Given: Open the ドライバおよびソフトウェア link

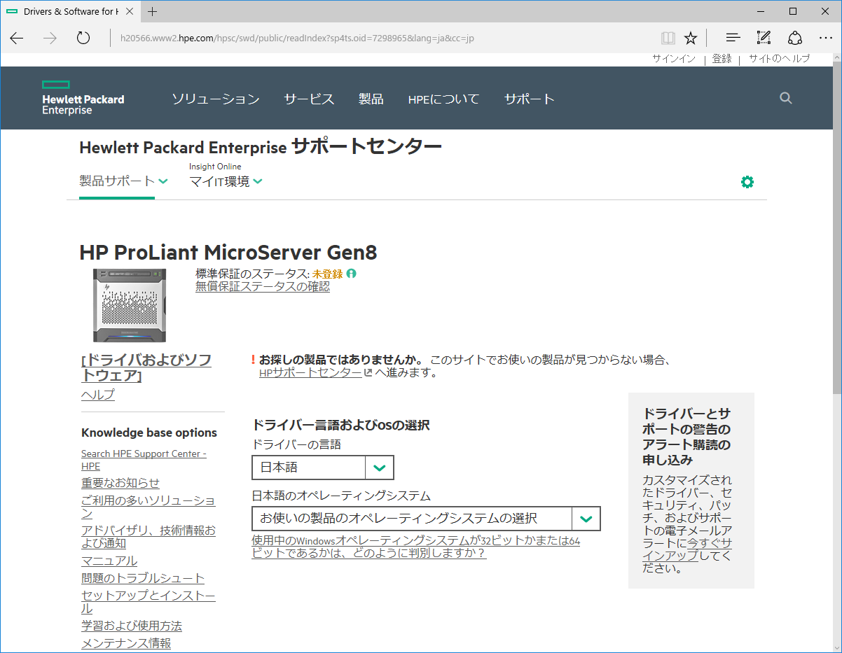Looking at the screenshot, I should 146,368.
